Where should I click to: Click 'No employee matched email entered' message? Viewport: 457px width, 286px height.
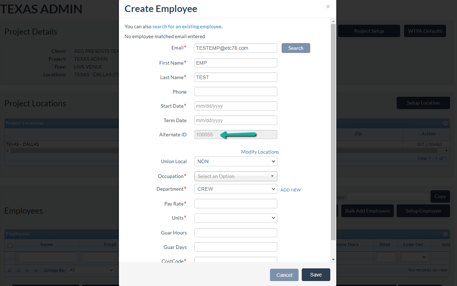tap(165, 36)
